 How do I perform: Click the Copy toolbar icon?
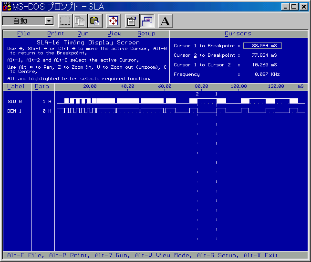80,21
